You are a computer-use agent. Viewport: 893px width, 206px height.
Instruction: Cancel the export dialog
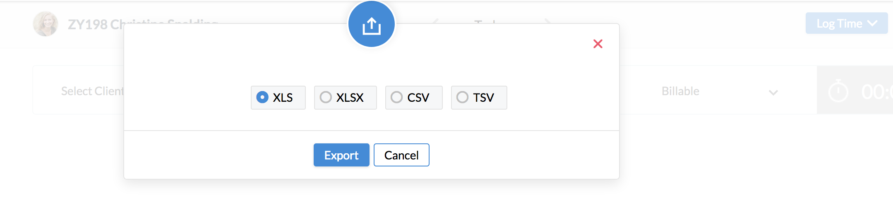[401, 155]
